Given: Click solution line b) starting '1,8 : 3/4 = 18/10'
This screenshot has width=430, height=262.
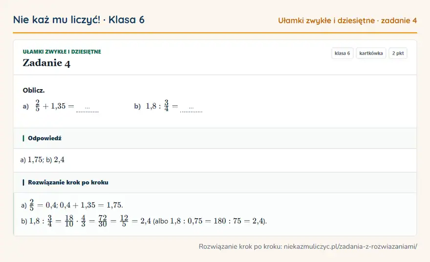Looking at the screenshot, I should tap(144, 221).
